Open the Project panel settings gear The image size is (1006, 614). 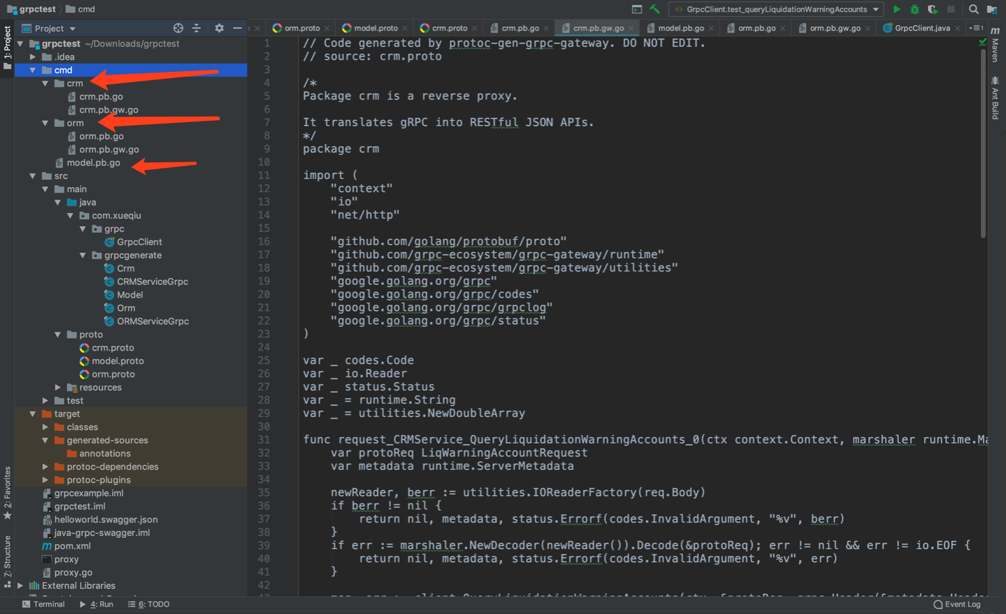click(219, 28)
